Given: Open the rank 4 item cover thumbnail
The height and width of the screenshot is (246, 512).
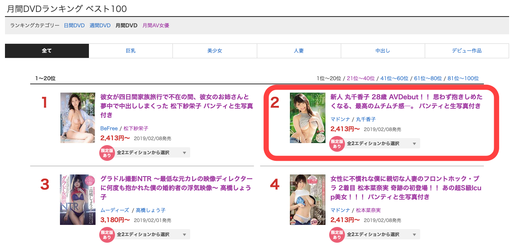Looking at the screenshot, I should coord(307,200).
